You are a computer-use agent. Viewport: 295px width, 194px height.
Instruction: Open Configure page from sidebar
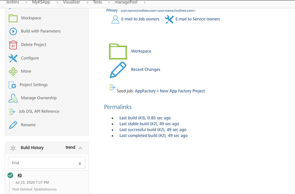click(x=30, y=58)
